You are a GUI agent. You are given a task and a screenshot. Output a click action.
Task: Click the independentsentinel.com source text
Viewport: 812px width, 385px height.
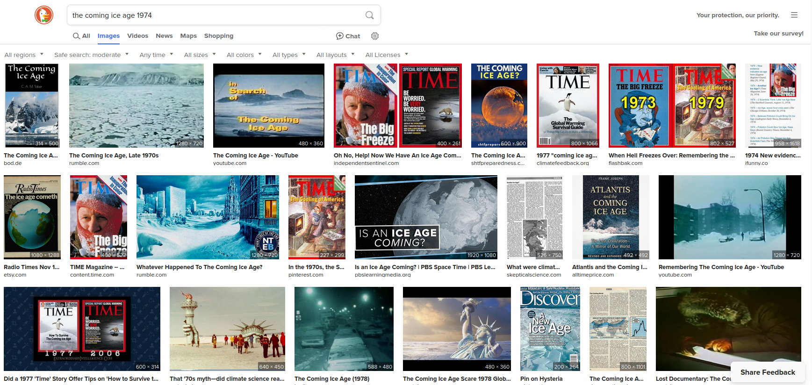366,164
